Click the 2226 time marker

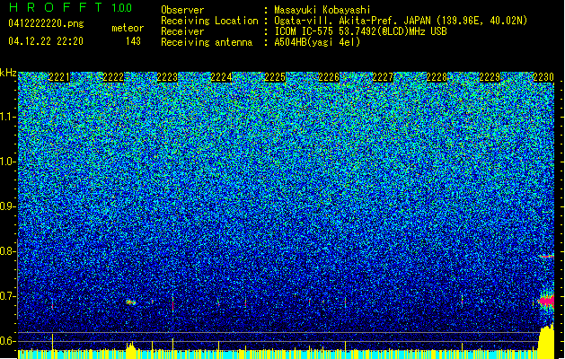(329, 77)
